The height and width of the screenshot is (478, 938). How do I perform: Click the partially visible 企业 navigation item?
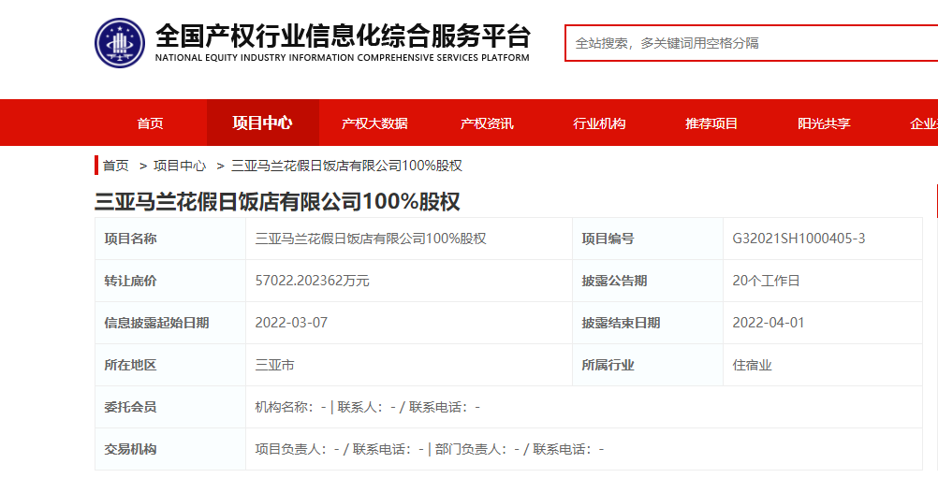pyautogui.click(x=923, y=123)
